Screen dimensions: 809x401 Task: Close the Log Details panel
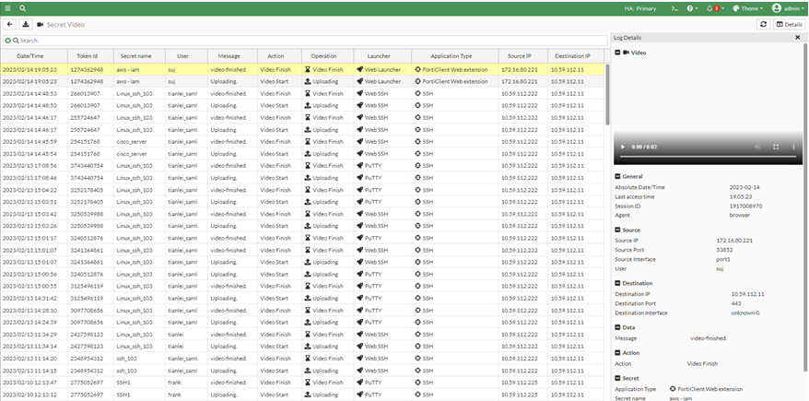[798, 38]
